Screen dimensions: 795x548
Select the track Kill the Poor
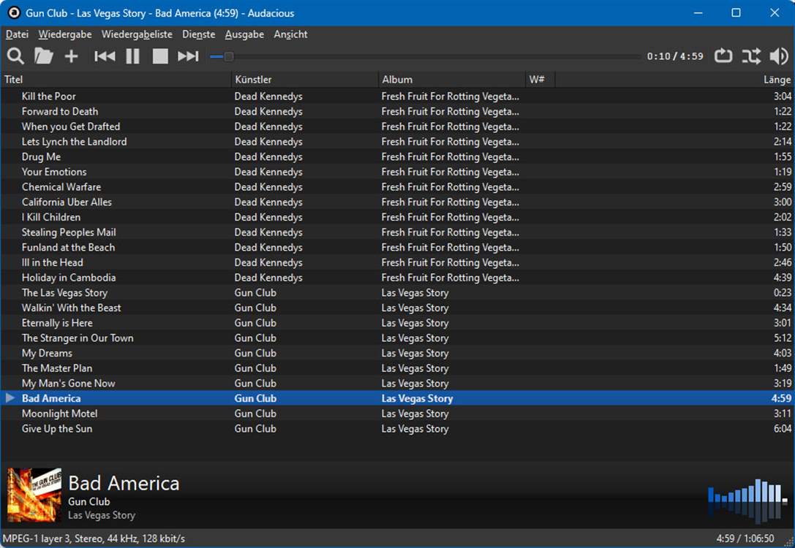coord(398,96)
